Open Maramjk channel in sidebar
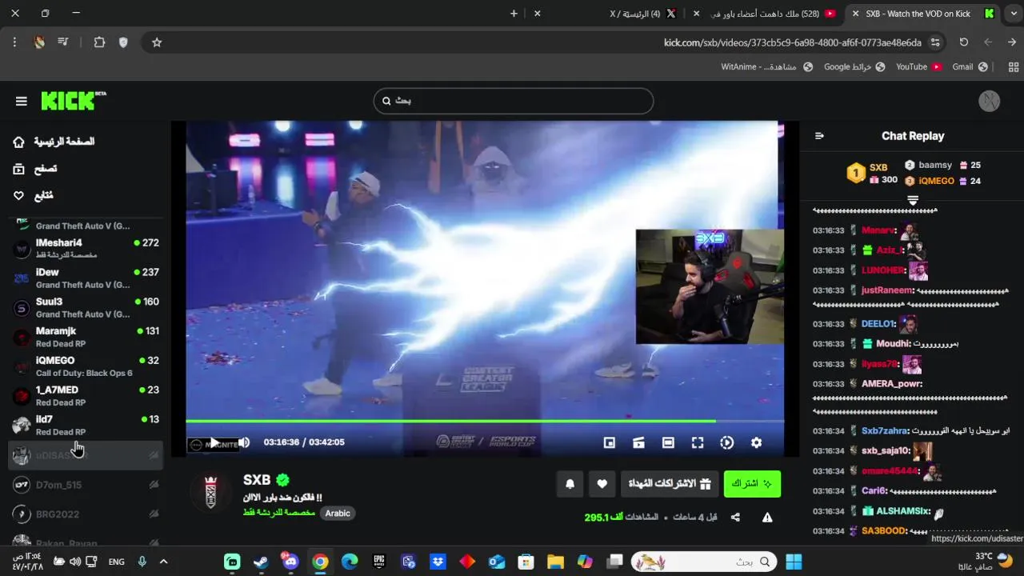 point(86,337)
